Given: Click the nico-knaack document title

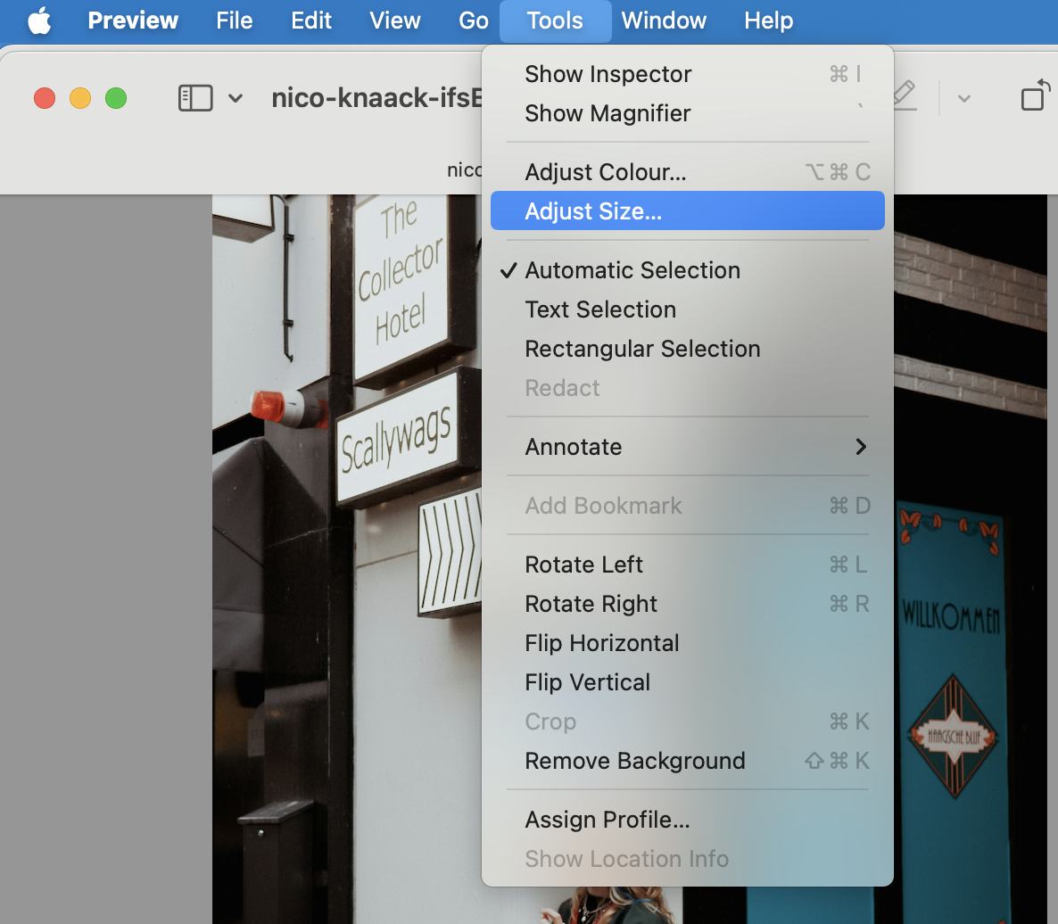Looking at the screenshot, I should (376, 98).
